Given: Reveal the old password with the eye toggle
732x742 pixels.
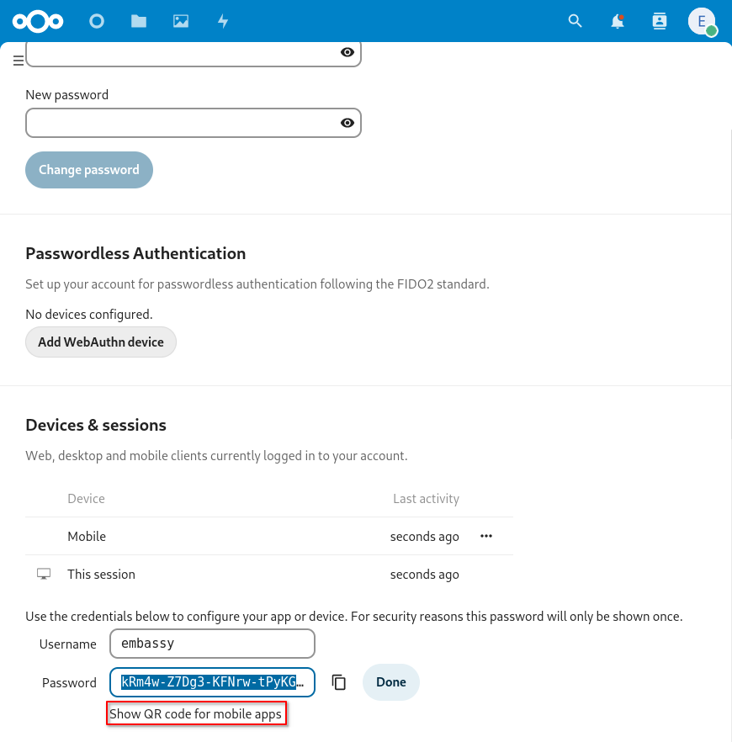Looking at the screenshot, I should (x=347, y=52).
